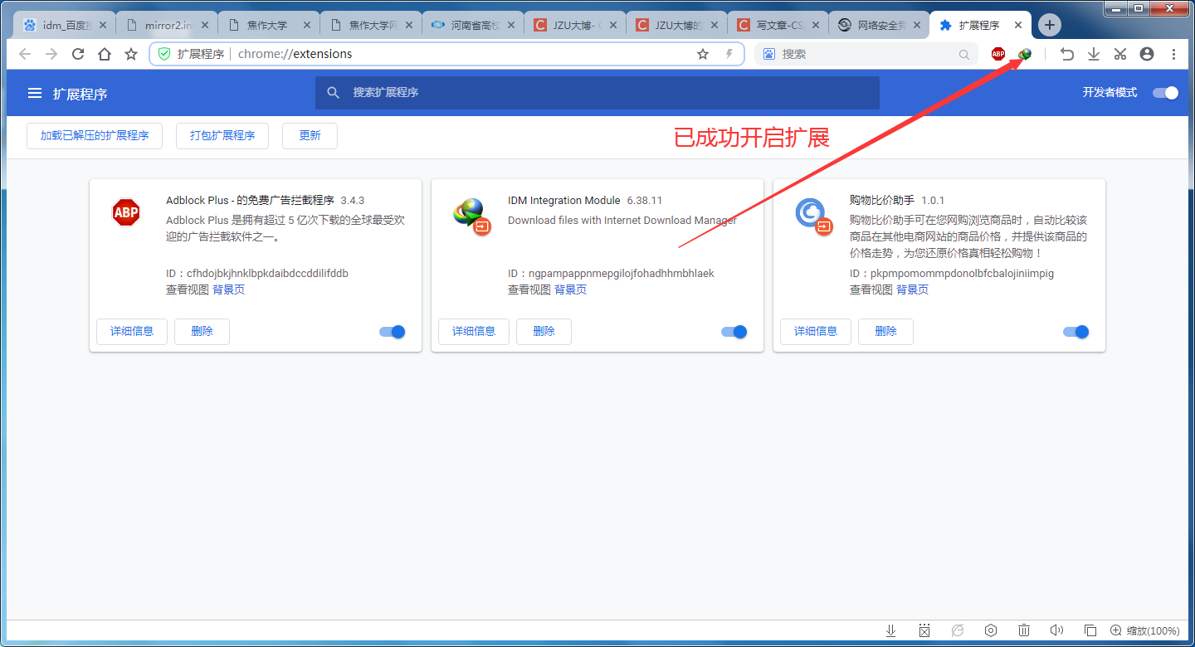The image size is (1195, 647).
Task: Open 背景页 link under 购物比价助手
Action: click(x=912, y=289)
